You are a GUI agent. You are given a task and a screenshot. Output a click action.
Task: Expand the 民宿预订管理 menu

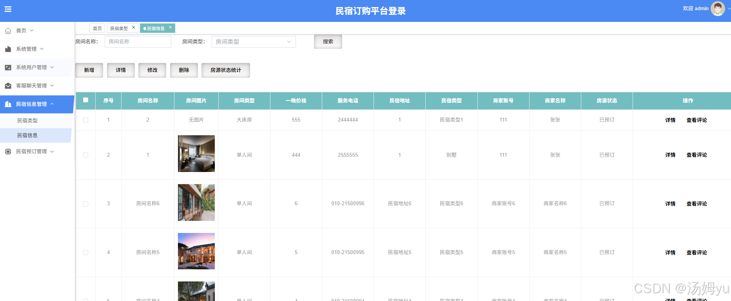coord(37,151)
